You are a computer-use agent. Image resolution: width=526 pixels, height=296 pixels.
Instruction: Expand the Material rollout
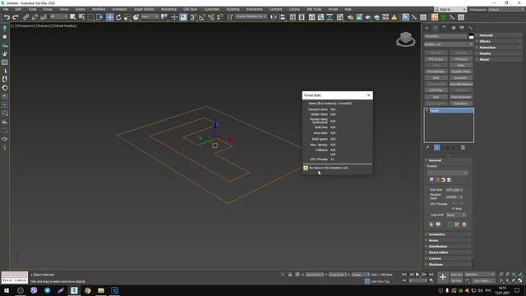(x=499, y=35)
